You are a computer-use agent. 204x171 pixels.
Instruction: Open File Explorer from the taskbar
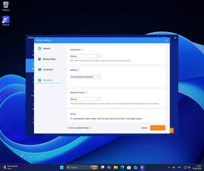coord(116,167)
